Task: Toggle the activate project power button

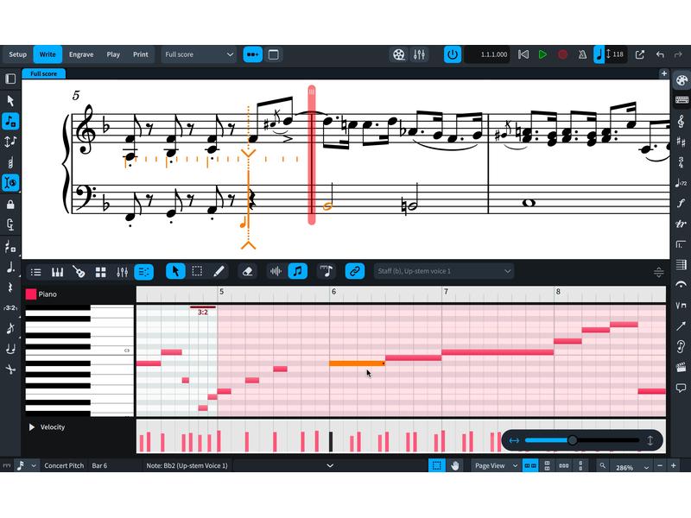Action: pyautogui.click(x=452, y=54)
